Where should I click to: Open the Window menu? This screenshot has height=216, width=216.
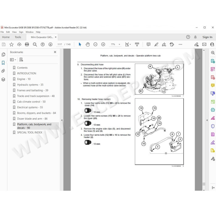click(30, 32)
